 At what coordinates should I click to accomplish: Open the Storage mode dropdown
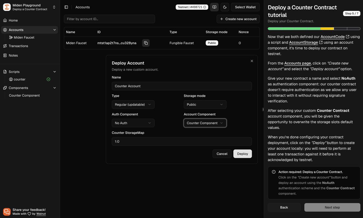(205, 105)
